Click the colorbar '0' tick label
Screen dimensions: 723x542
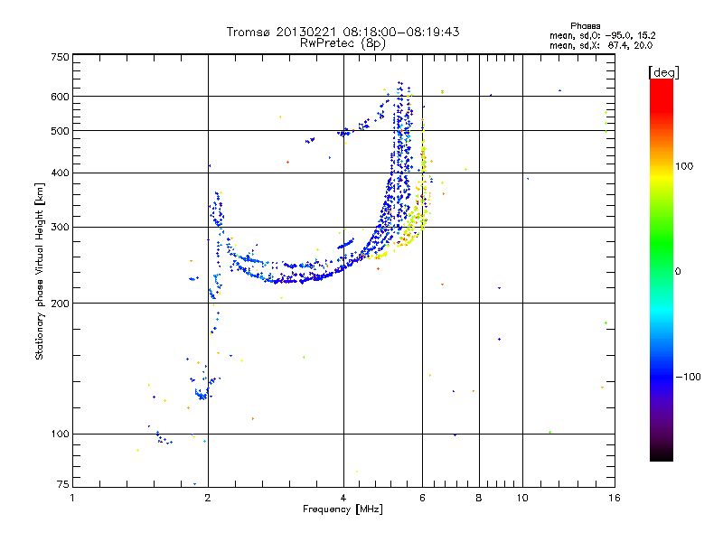[678, 272]
